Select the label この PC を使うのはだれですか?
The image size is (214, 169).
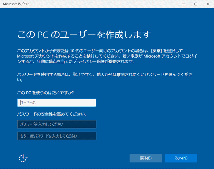(45, 93)
